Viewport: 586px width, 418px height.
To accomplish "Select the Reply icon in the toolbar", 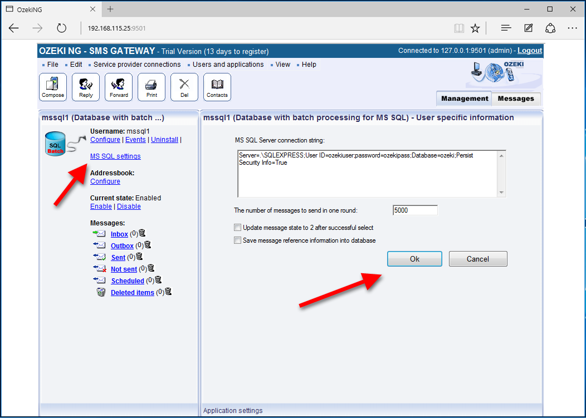I will coord(85,87).
